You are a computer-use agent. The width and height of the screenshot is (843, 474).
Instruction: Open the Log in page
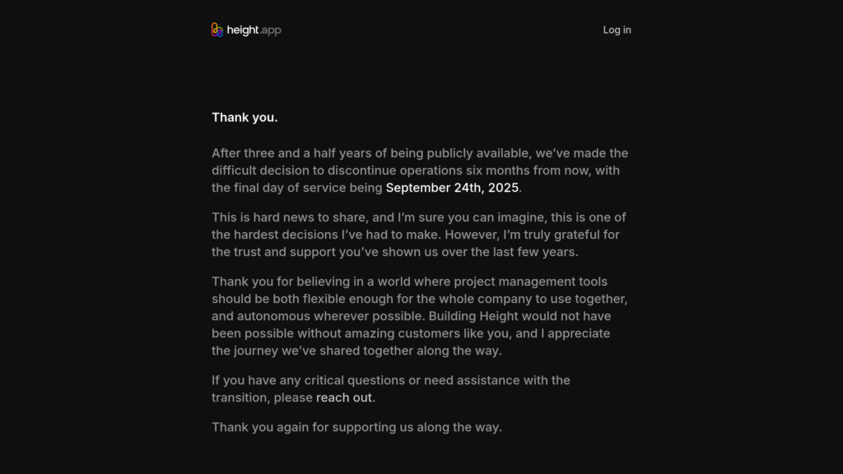[x=617, y=30]
